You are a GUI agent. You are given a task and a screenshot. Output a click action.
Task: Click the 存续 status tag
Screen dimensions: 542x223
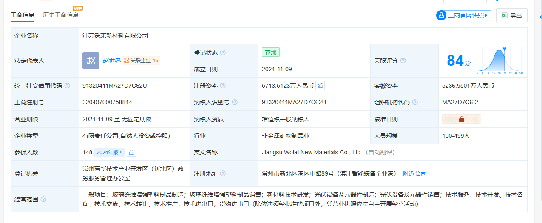271,53
